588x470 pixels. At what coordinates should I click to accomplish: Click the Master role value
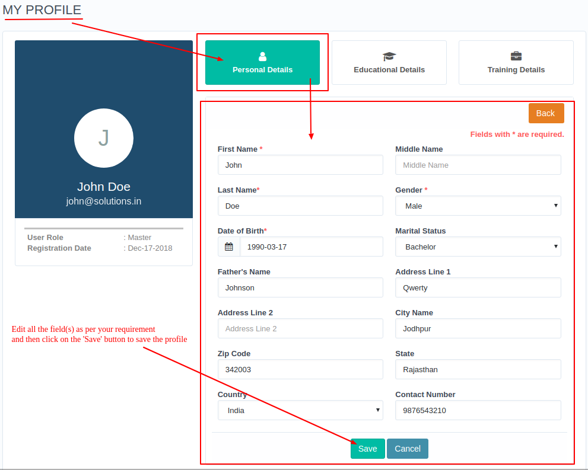click(139, 238)
